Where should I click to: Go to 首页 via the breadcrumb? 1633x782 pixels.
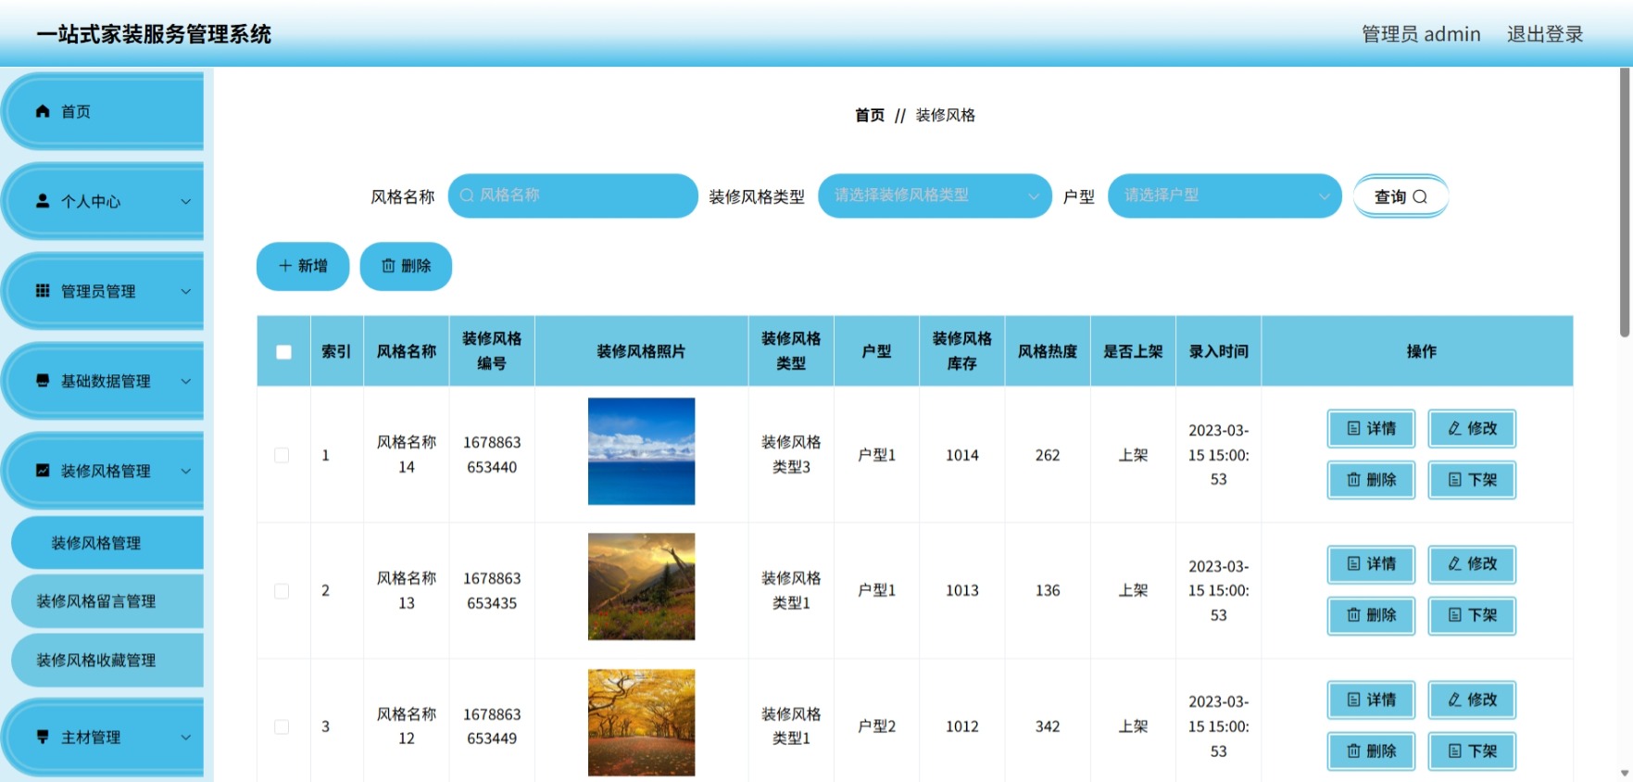click(870, 115)
